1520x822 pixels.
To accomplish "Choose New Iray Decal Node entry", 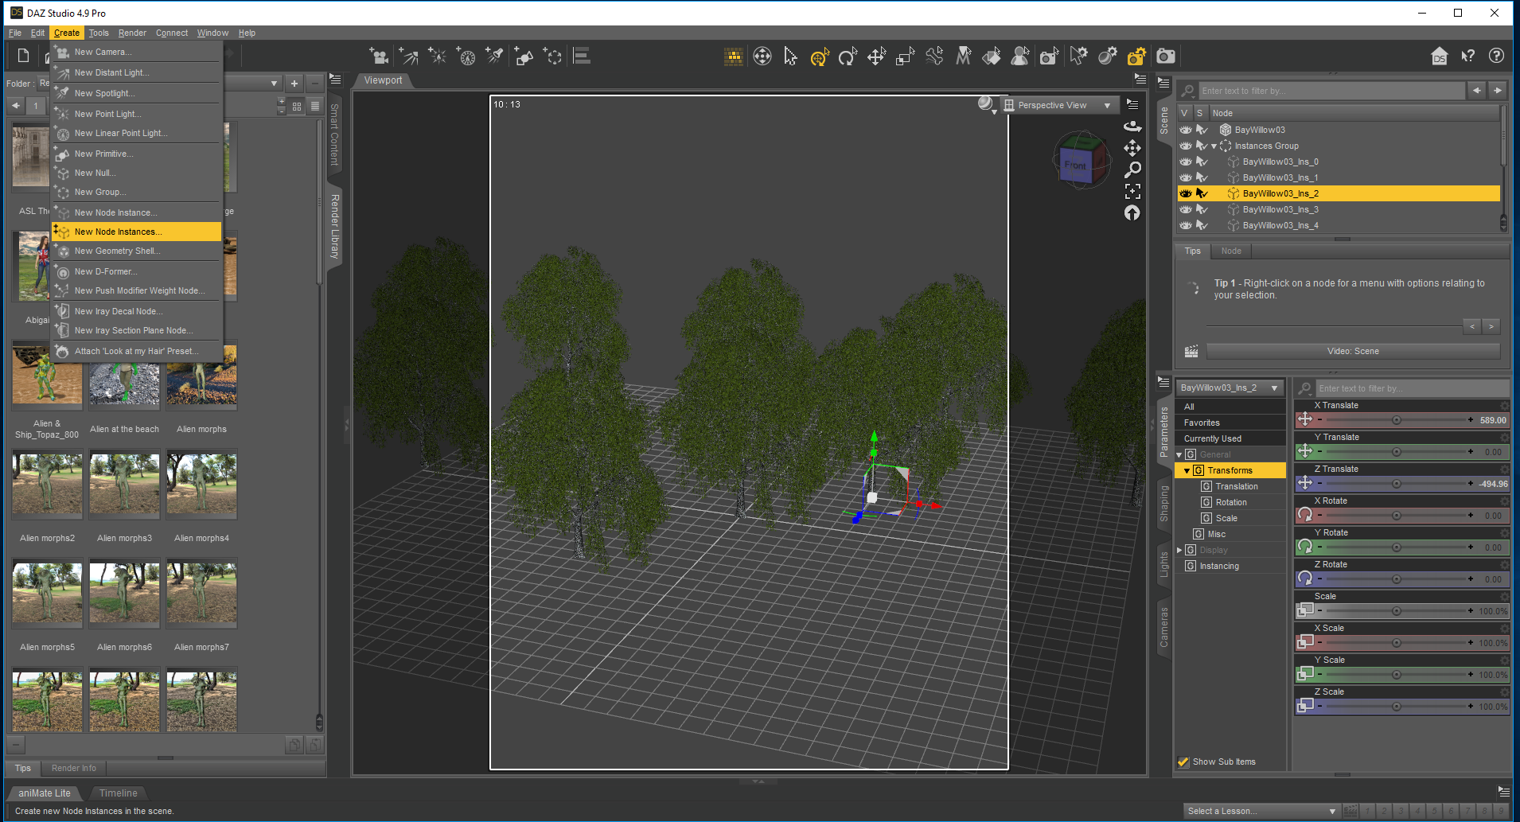I will pos(136,311).
